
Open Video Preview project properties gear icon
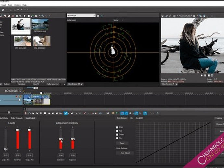coord(162,16)
